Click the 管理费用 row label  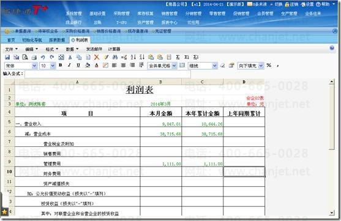(x=52, y=163)
